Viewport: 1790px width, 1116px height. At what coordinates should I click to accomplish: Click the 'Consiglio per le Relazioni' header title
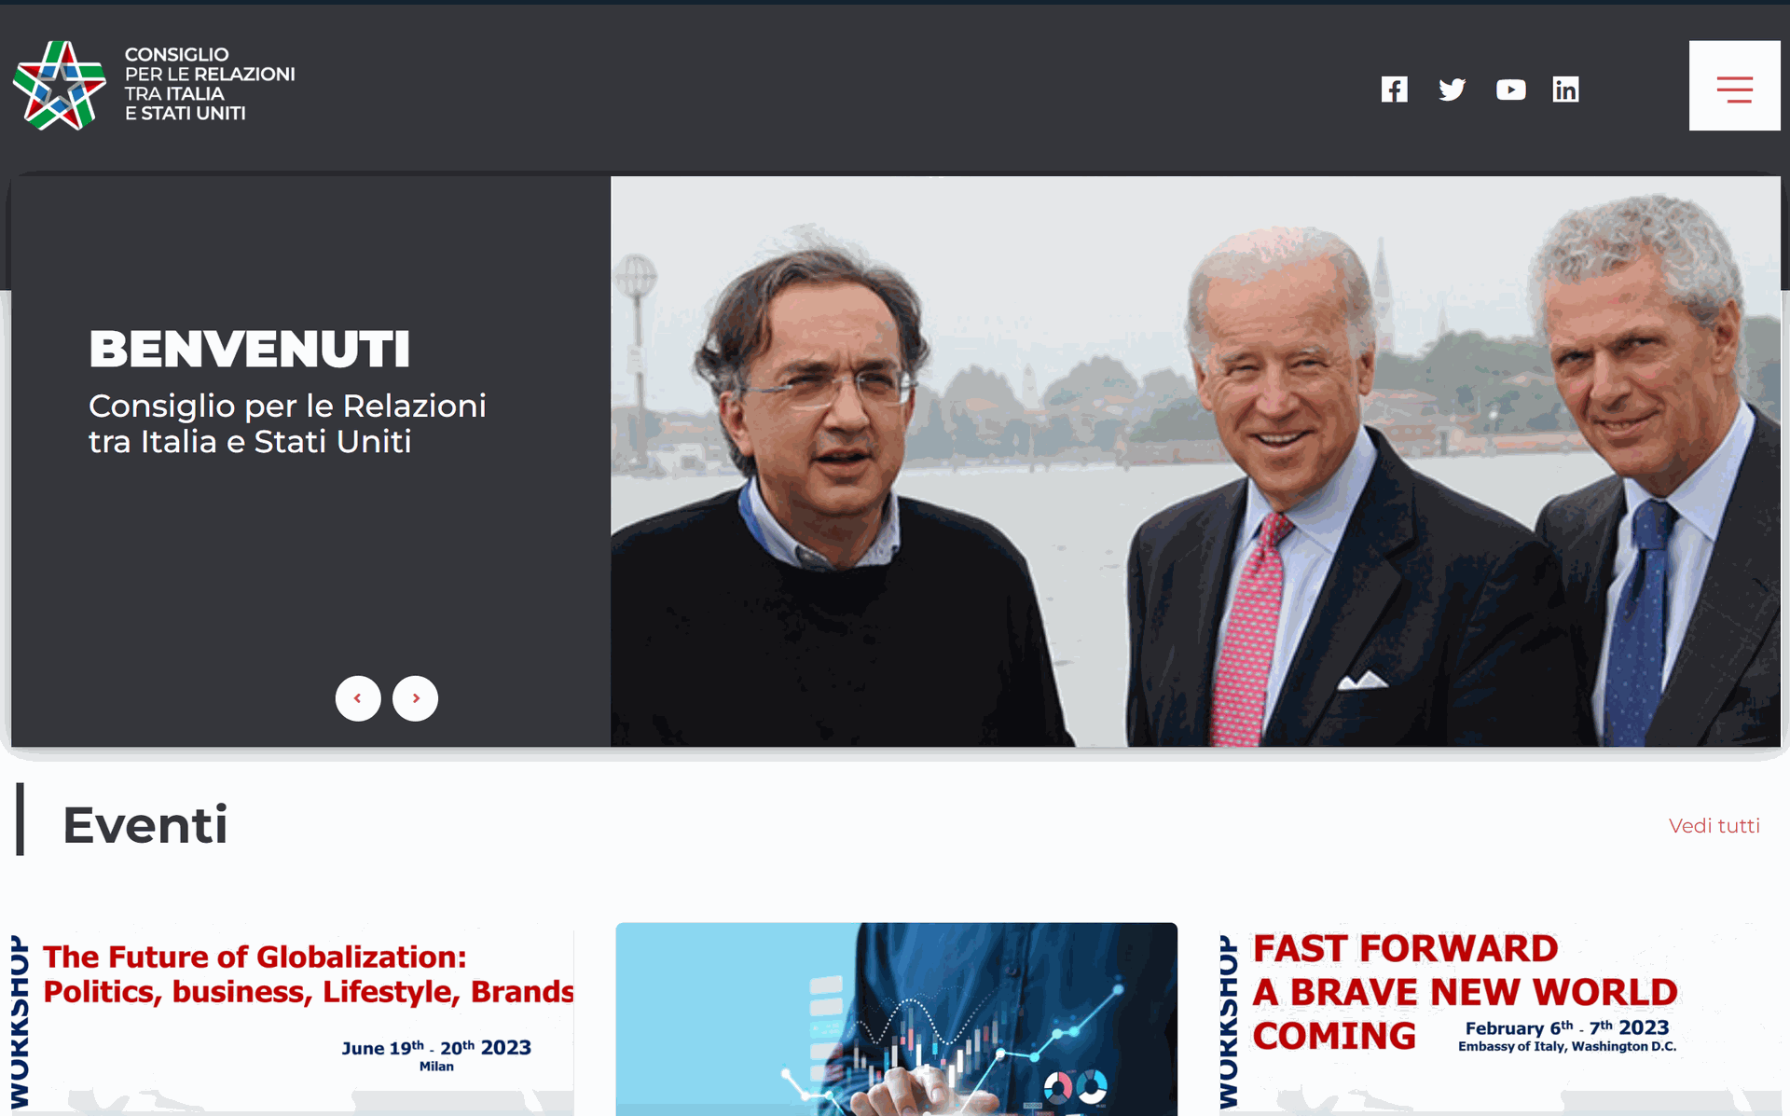[x=210, y=84]
